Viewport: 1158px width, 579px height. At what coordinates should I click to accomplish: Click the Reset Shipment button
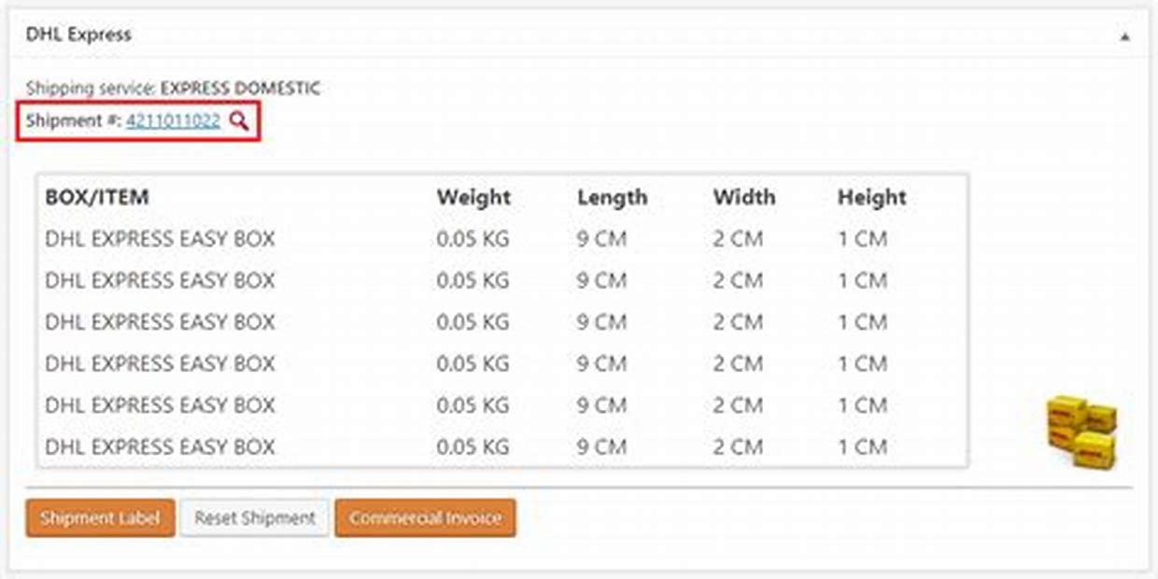click(x=255, y=517)
